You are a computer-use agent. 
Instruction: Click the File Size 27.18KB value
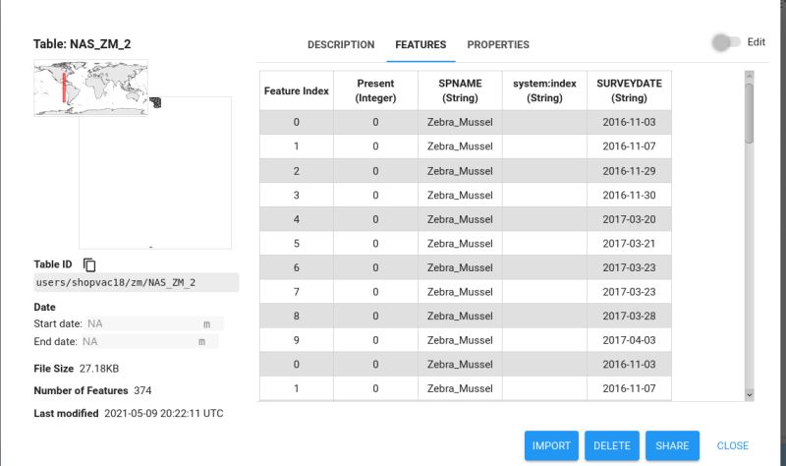point(99,369)
